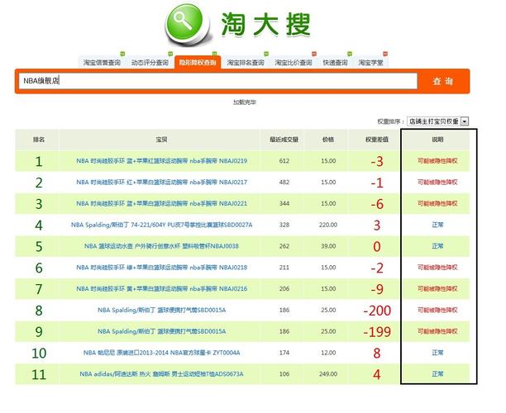
Task: Open the item link ending NBAJ0216
Action: (162, 288)
